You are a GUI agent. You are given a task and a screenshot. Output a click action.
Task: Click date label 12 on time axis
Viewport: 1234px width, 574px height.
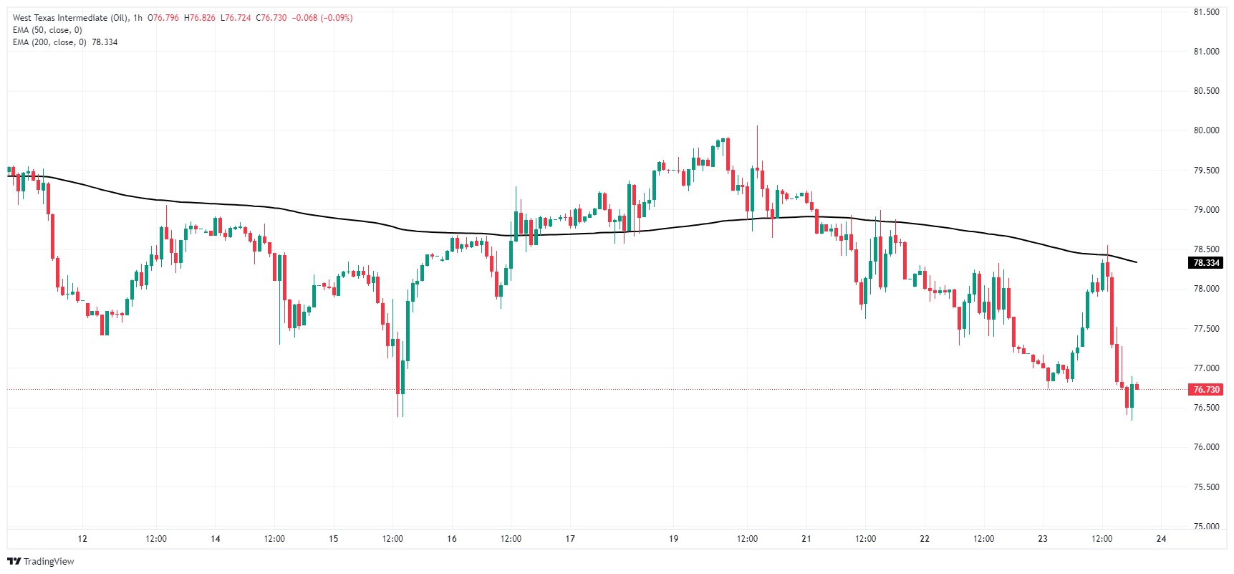[x=82, y=539]
